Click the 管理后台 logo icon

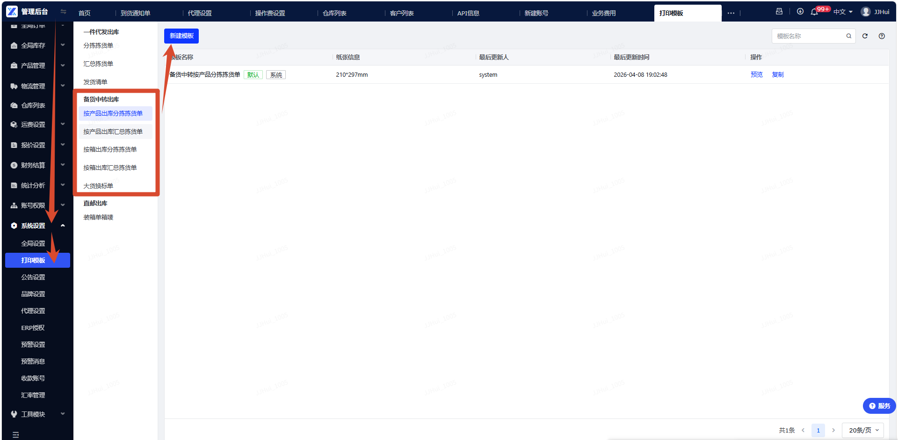12,12
